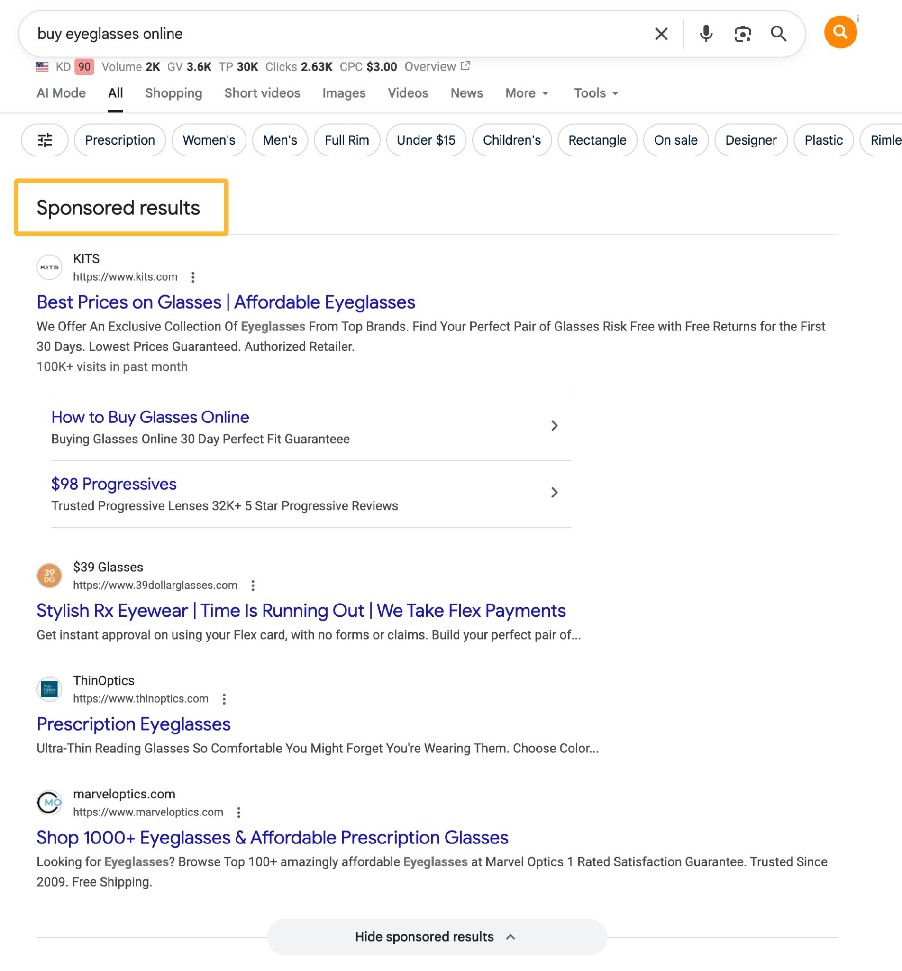Clear the search query with the X icon
Screen dimensions: 902x971
pyautogui.click(x=661, y=34)
